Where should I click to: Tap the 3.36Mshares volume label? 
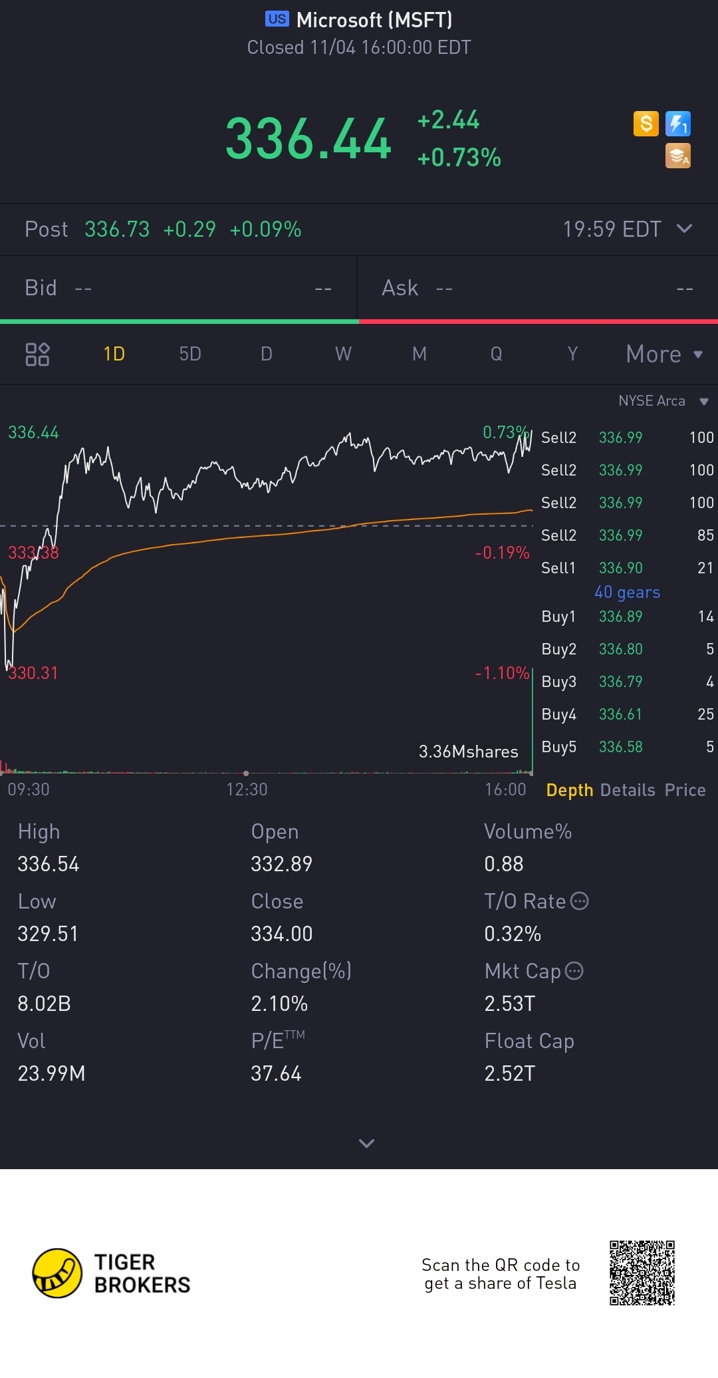[x=469, y=752]
